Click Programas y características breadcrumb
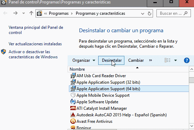 coord(100,13)
